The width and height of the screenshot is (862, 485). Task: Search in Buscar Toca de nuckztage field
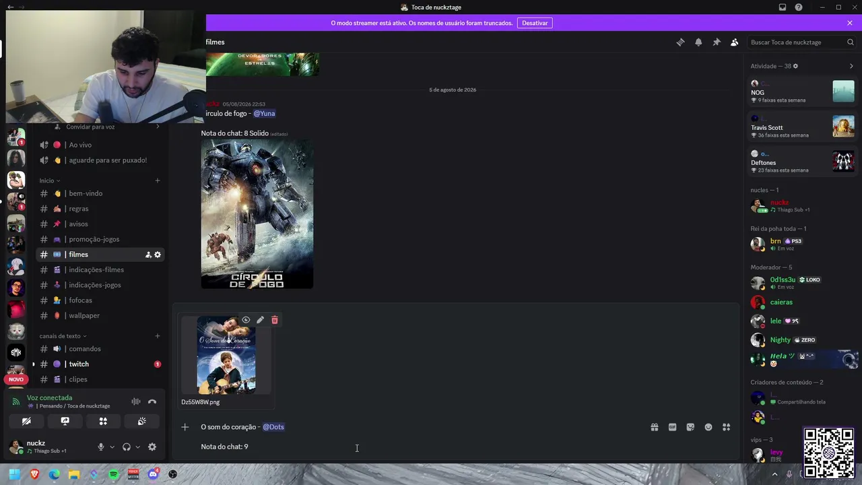click(x=802, y=42)
